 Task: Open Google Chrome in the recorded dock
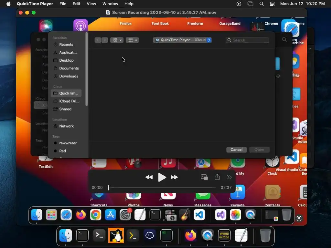point(96,215)
